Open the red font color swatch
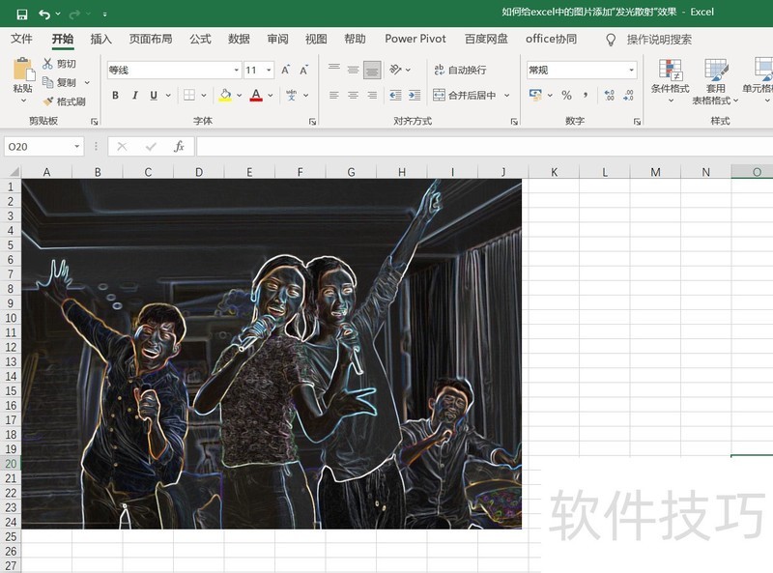 (x=258, y=96)
